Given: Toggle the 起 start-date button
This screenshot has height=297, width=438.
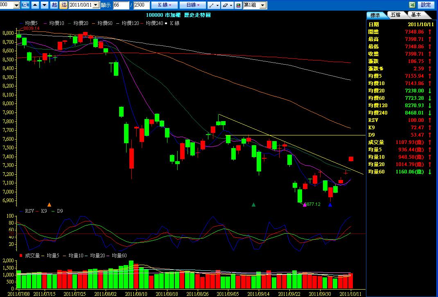Looking at the screenshot, I should (x=54, y=5).
